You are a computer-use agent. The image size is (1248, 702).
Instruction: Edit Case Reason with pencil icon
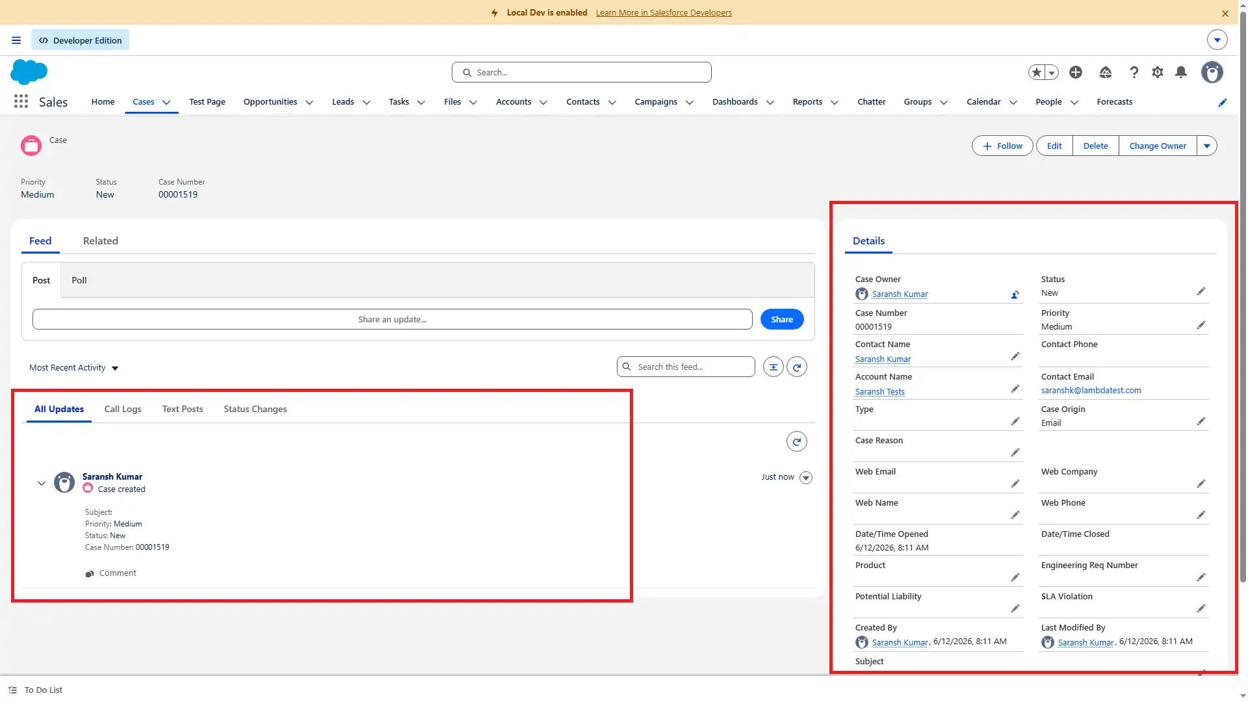click(x=1015, y=453)
